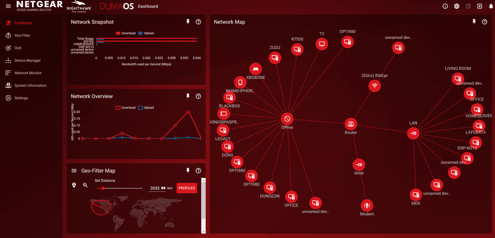Viewport: 495px width, 238px height.
Task: Click the information icon in top bar
Action: 445,6
